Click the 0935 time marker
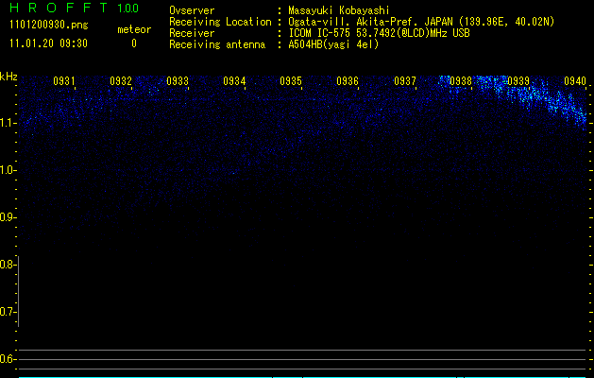The width and height of the screenshot is (594, 378). pyautogui.click(x=291, y=80)
